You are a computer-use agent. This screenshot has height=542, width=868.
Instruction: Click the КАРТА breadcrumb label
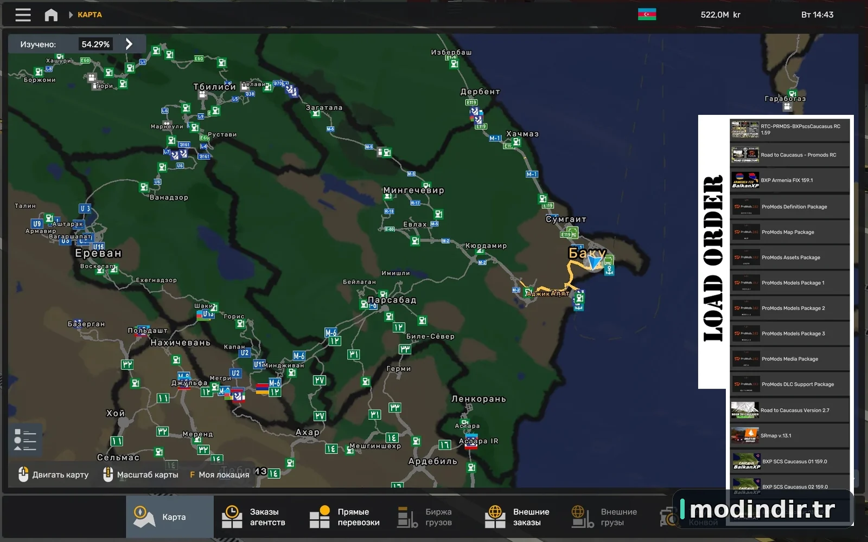point(90,15)
